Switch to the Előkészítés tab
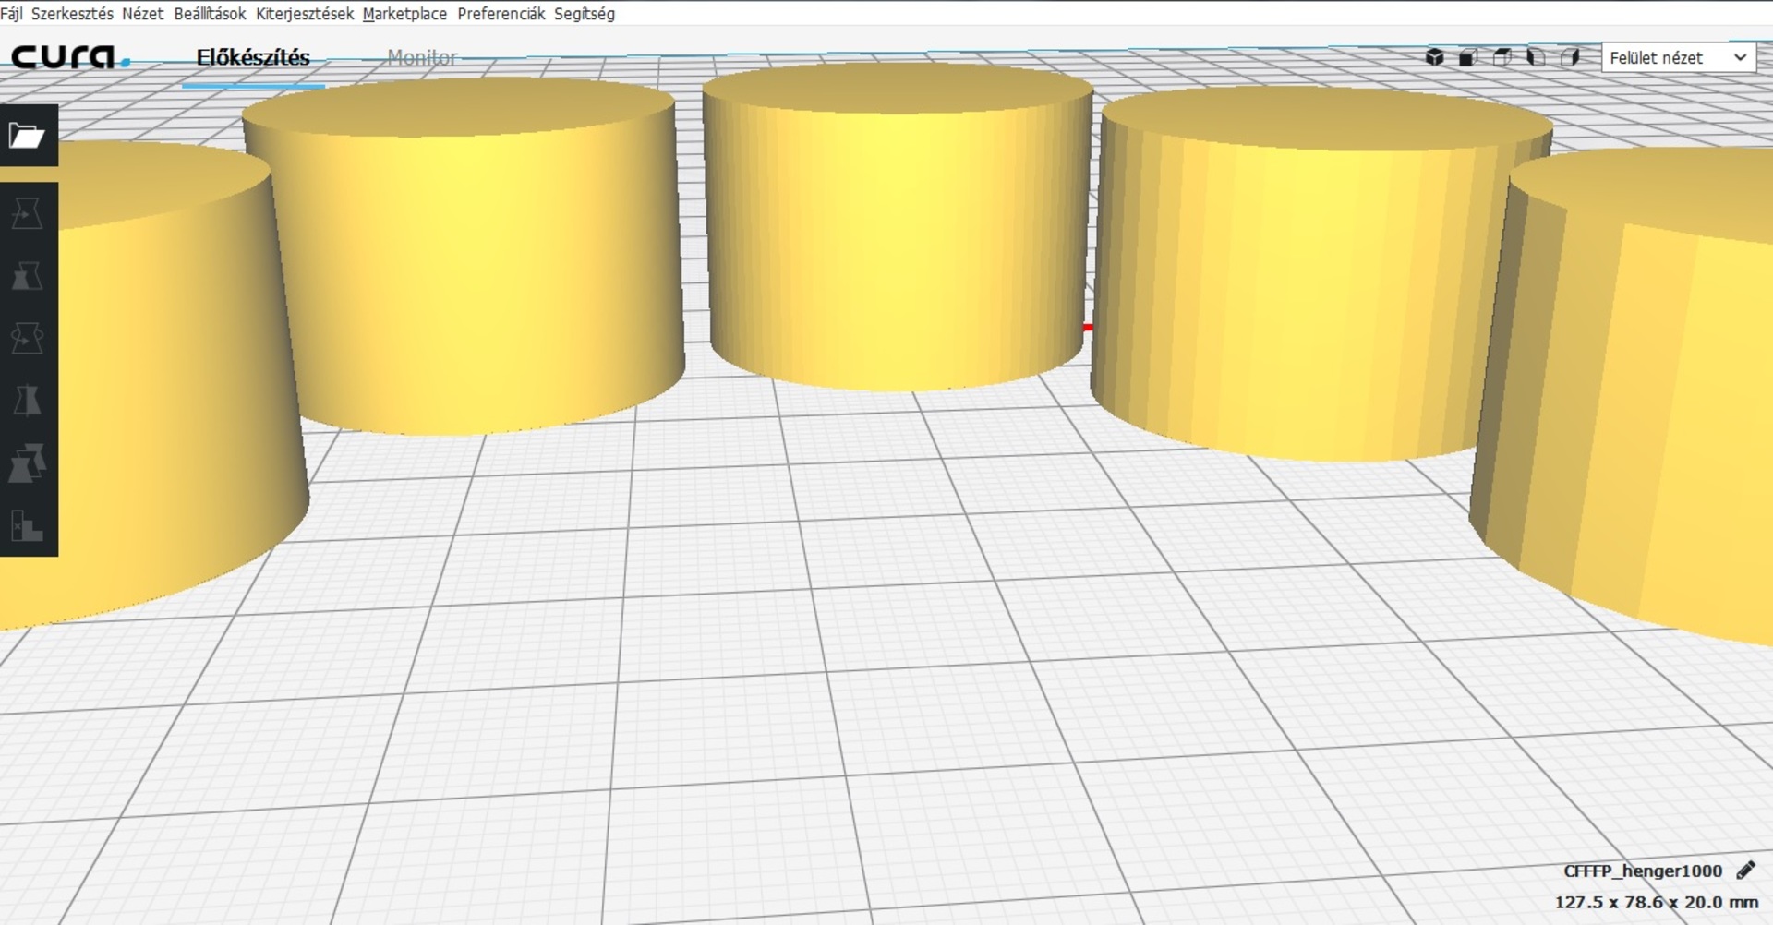Viewport: 1773px width, 925px height. pos(253,58)
